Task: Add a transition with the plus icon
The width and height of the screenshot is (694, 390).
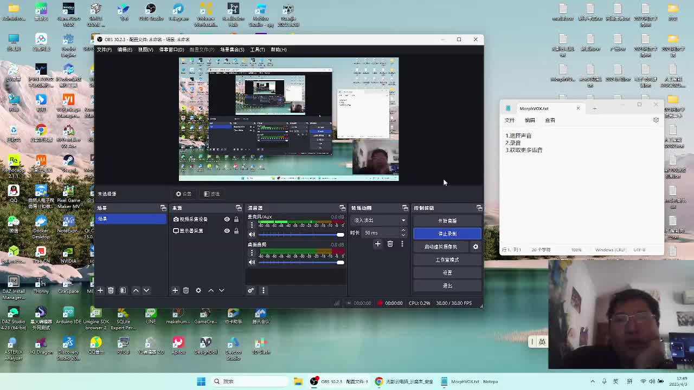Action: (378, 244)
